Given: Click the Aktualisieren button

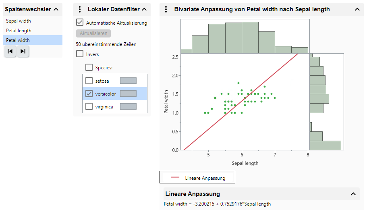Looking at the screenshot, I should click(x=93, y=33).
